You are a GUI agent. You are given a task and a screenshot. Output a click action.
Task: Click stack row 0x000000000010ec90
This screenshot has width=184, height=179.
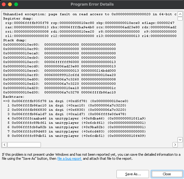click(x=59, y=49)
